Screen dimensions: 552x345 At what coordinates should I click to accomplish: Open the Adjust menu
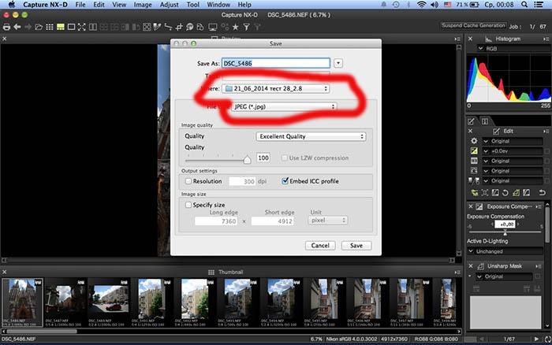pos(169,5)
